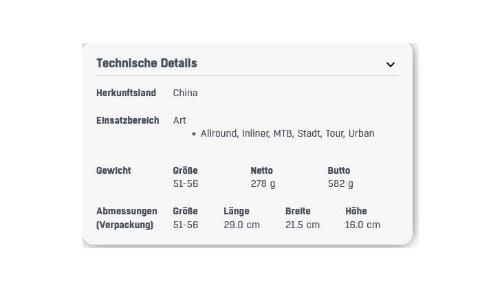502x292 pixels.
Task: Click the Einsatzbereich label
Action: tap(127, 120)
